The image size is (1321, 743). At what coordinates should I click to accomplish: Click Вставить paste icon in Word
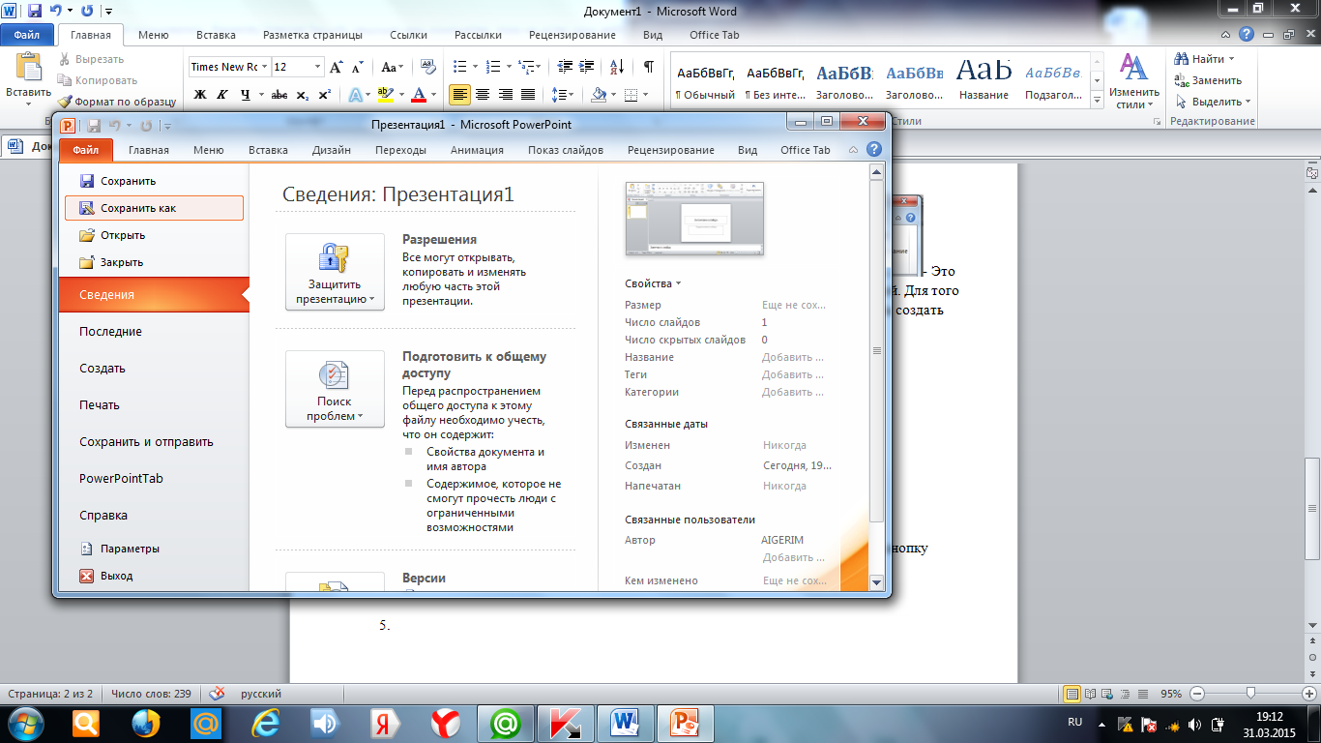pos(29,68)
